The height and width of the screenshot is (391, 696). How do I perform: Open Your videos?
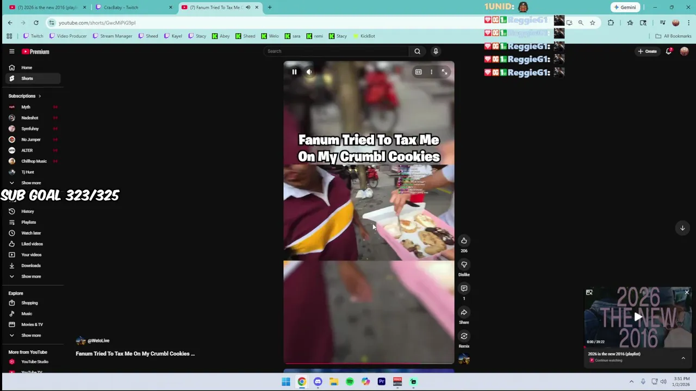pos(33,255)
